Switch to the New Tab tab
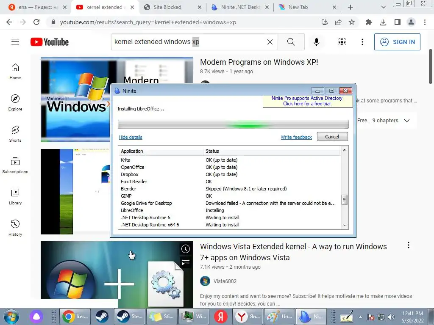 [x=307, y=7]
